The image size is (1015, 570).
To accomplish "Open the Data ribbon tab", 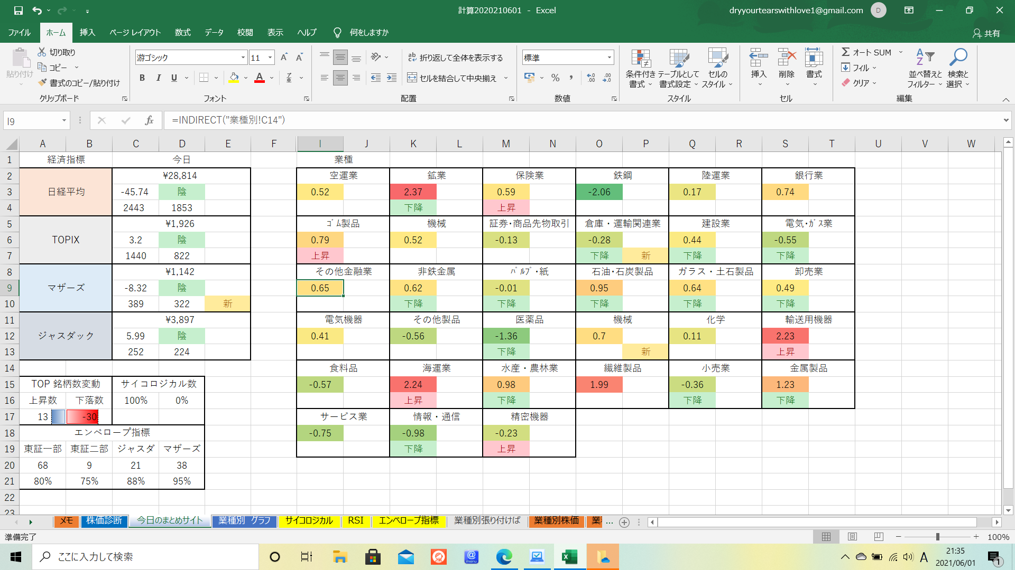I will (x=214, y=32).
